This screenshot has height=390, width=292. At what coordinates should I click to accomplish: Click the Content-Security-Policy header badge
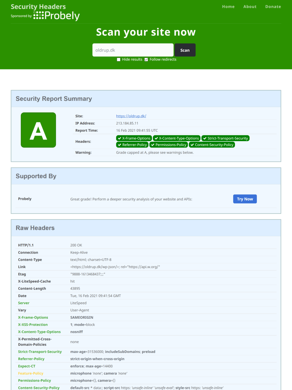tap(212, 145)
